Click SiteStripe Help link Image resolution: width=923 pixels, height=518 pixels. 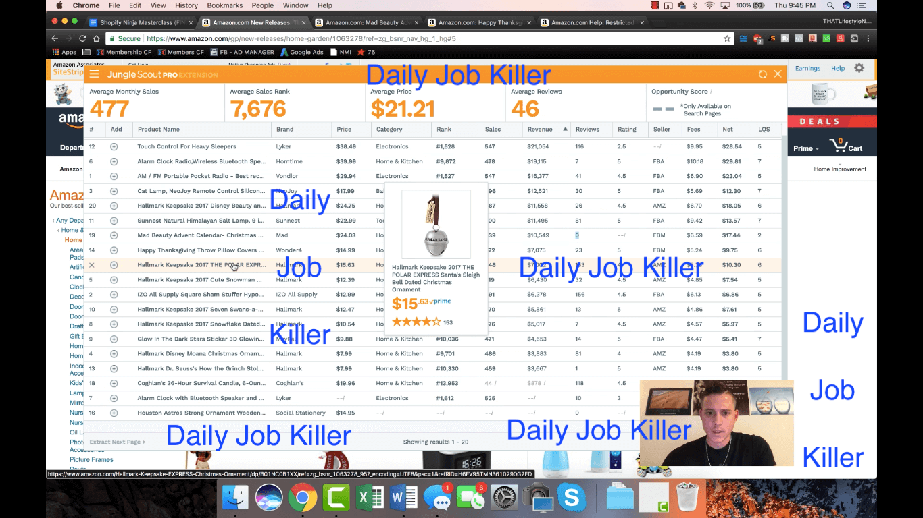coord(838,68)
